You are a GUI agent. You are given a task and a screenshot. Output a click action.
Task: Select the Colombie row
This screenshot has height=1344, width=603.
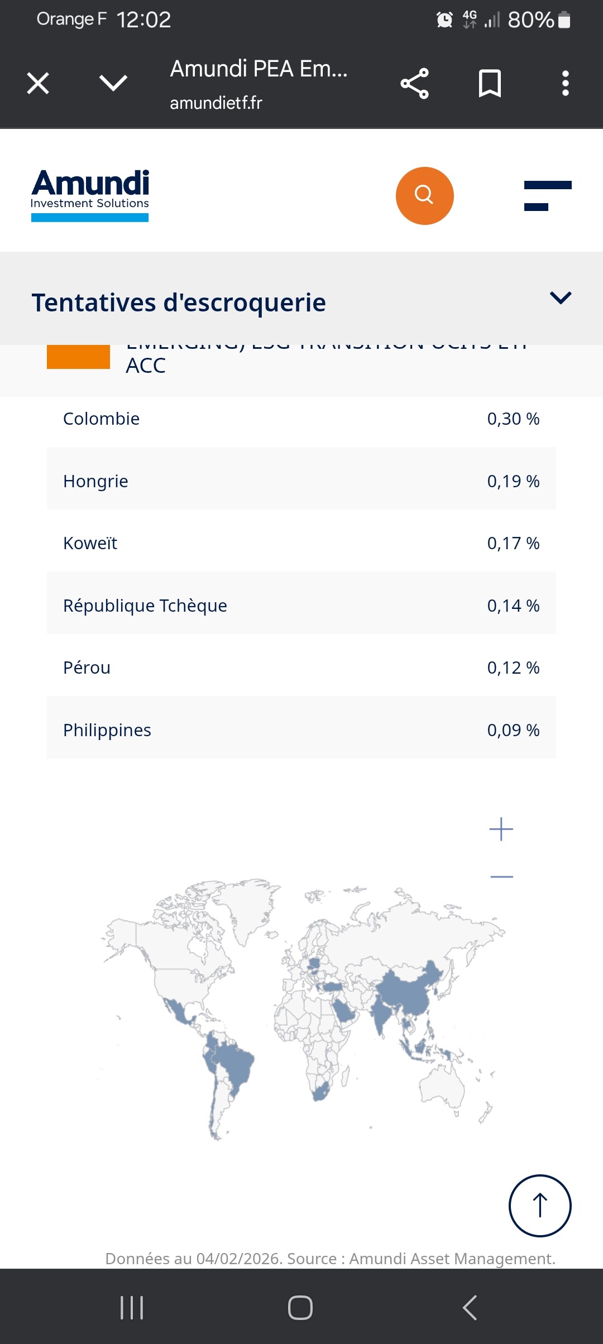[301, 419]
